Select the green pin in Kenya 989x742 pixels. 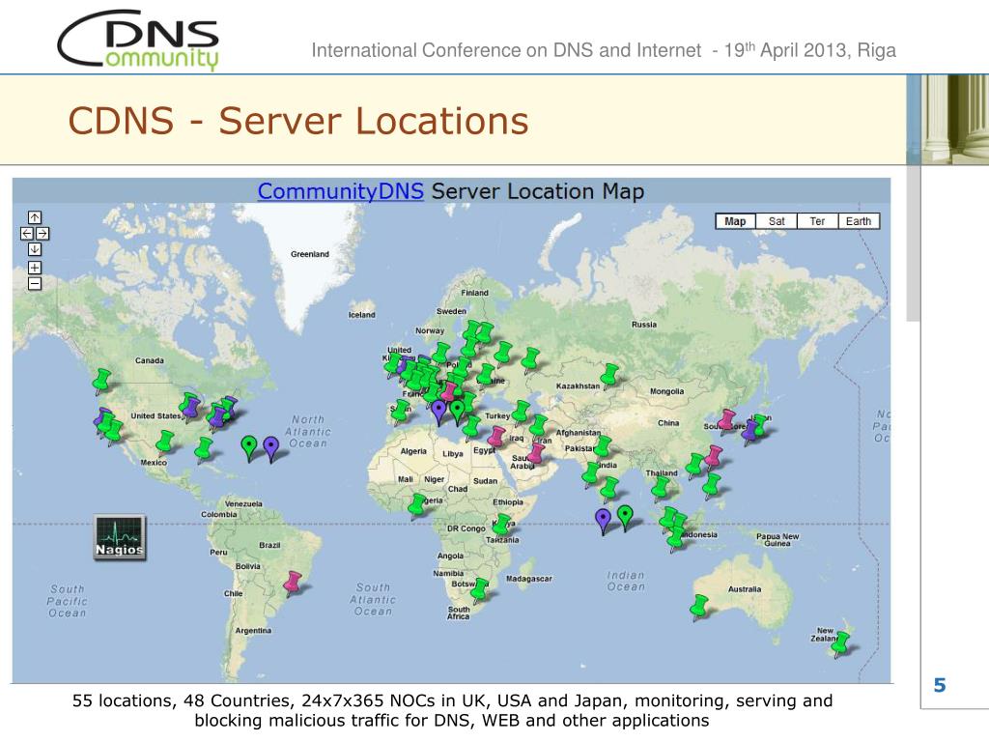502,523
